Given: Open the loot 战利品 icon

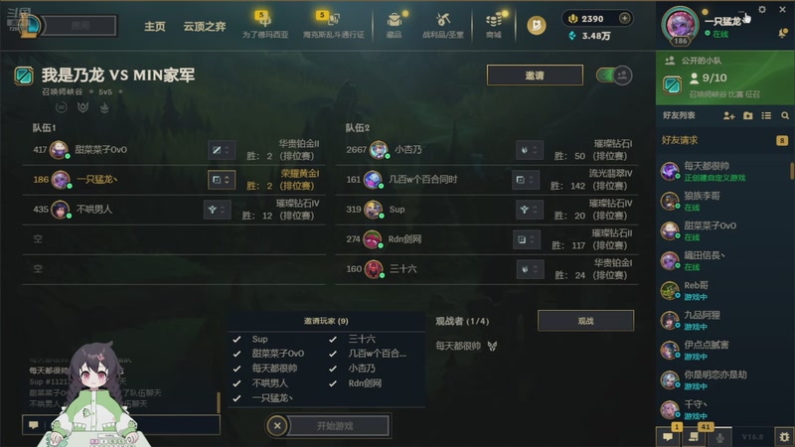Looking at the screenshot, I should [x=442, y=25].
